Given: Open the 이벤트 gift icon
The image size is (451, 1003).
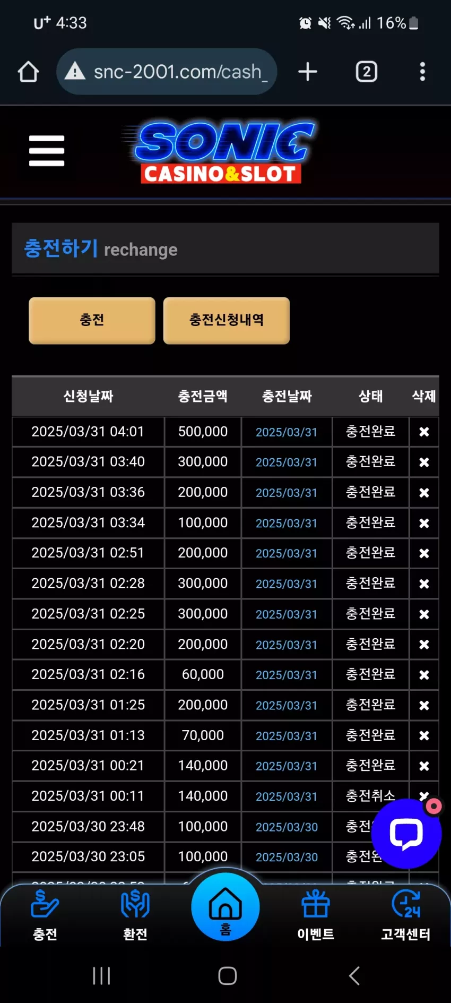Looking at the screenshot, I should pyautogui.click(x=316, y=915).
